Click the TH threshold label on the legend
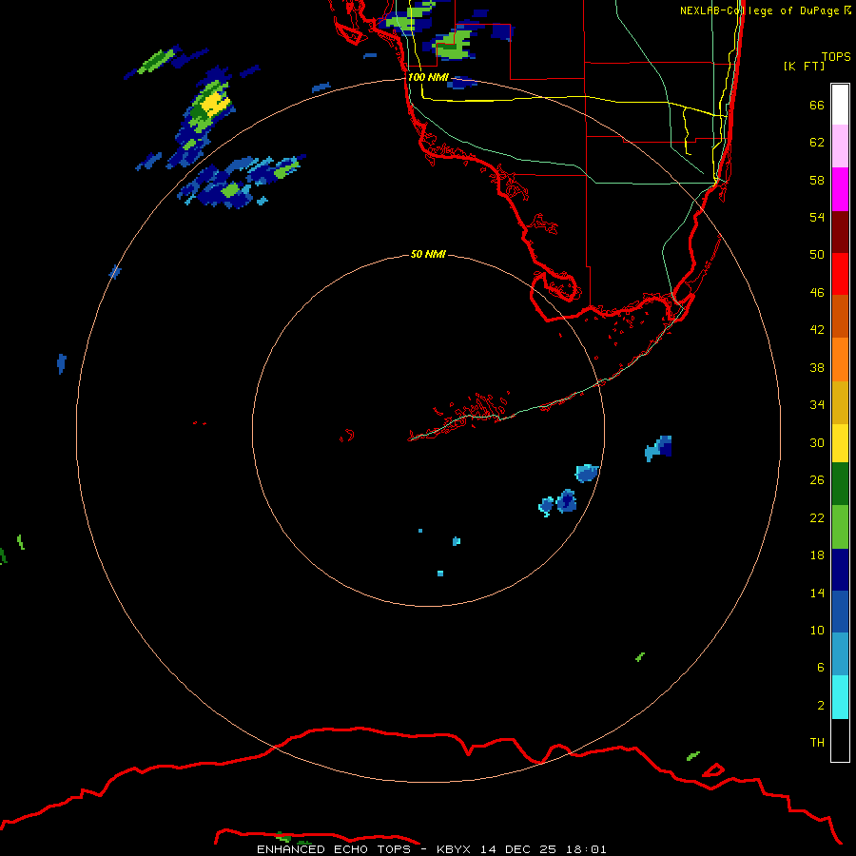856x856 pixels. tap(817, 743)
